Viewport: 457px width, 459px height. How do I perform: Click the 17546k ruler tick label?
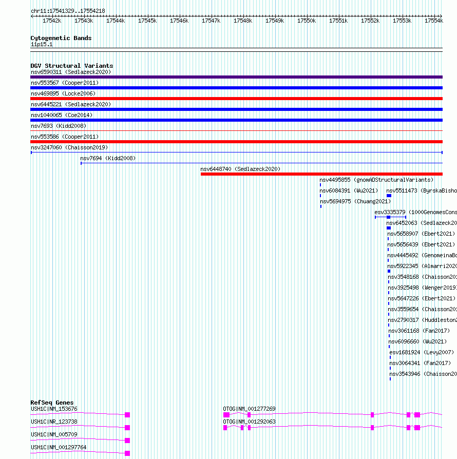(x=180, y=21)
